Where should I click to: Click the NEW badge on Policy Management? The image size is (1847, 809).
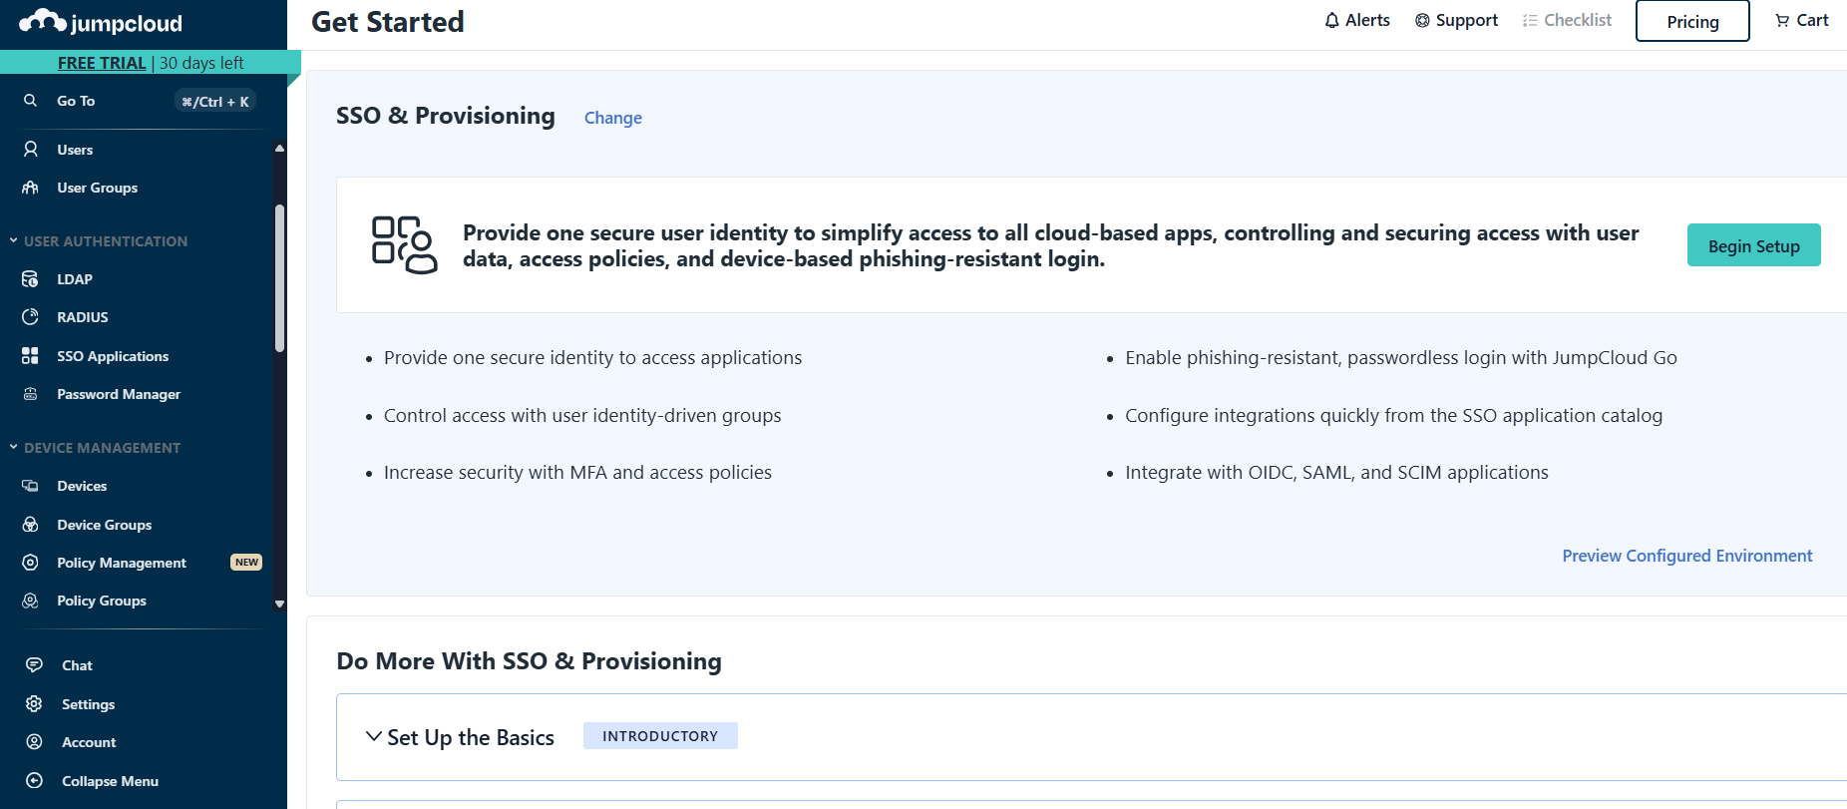pyautogui.click(x=246, y=563)
